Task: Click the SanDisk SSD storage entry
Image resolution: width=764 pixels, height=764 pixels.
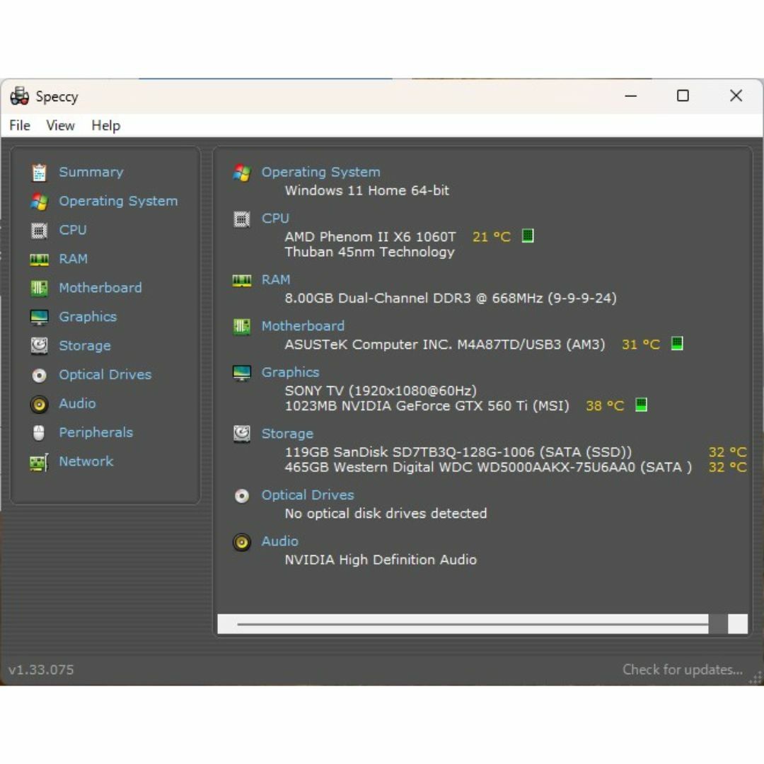Action: tap(458, 452)
